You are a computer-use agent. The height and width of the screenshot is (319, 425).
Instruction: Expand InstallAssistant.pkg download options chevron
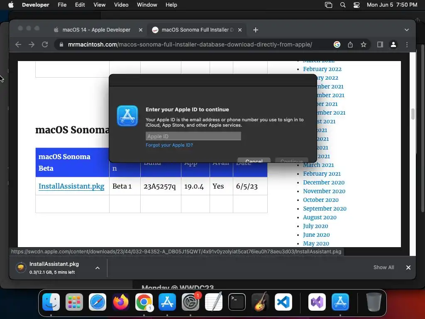98,268
